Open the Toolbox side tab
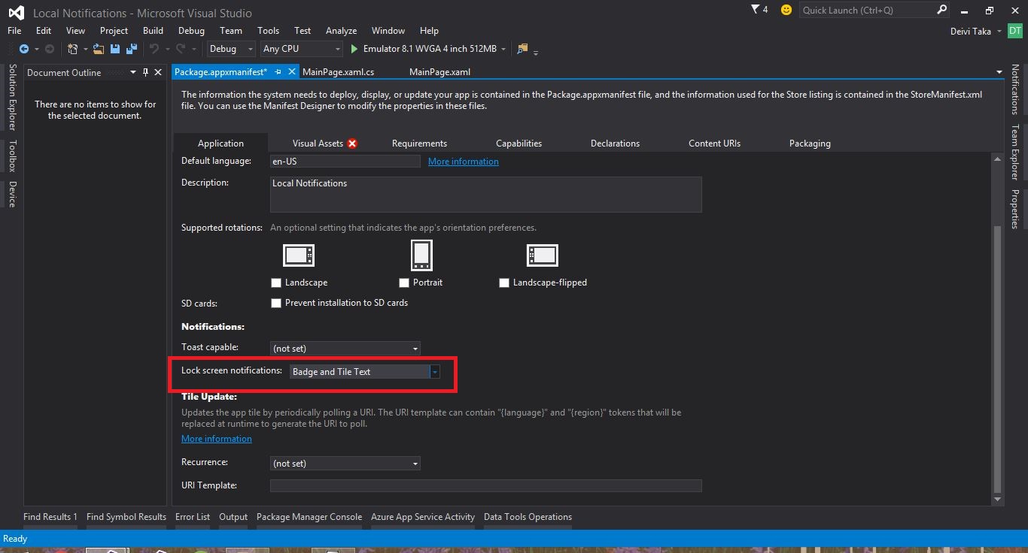Screen dimensions: 1028x553 [12, 156]
